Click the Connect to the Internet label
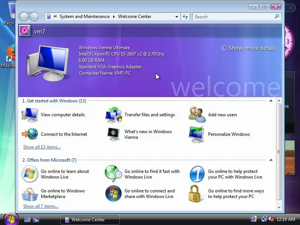This screenshot has height=225, width=300. point(64,134)
